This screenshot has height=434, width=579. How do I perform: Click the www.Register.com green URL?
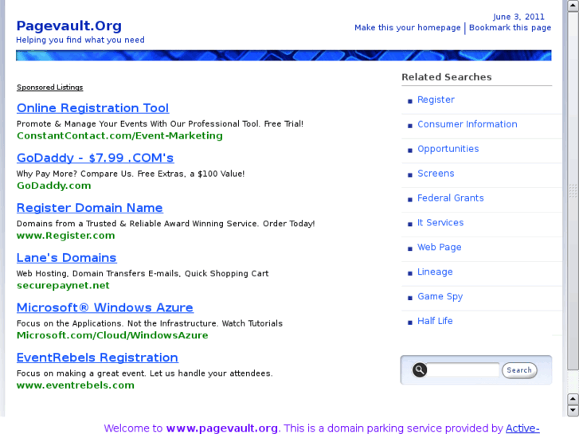coord(66,236)
